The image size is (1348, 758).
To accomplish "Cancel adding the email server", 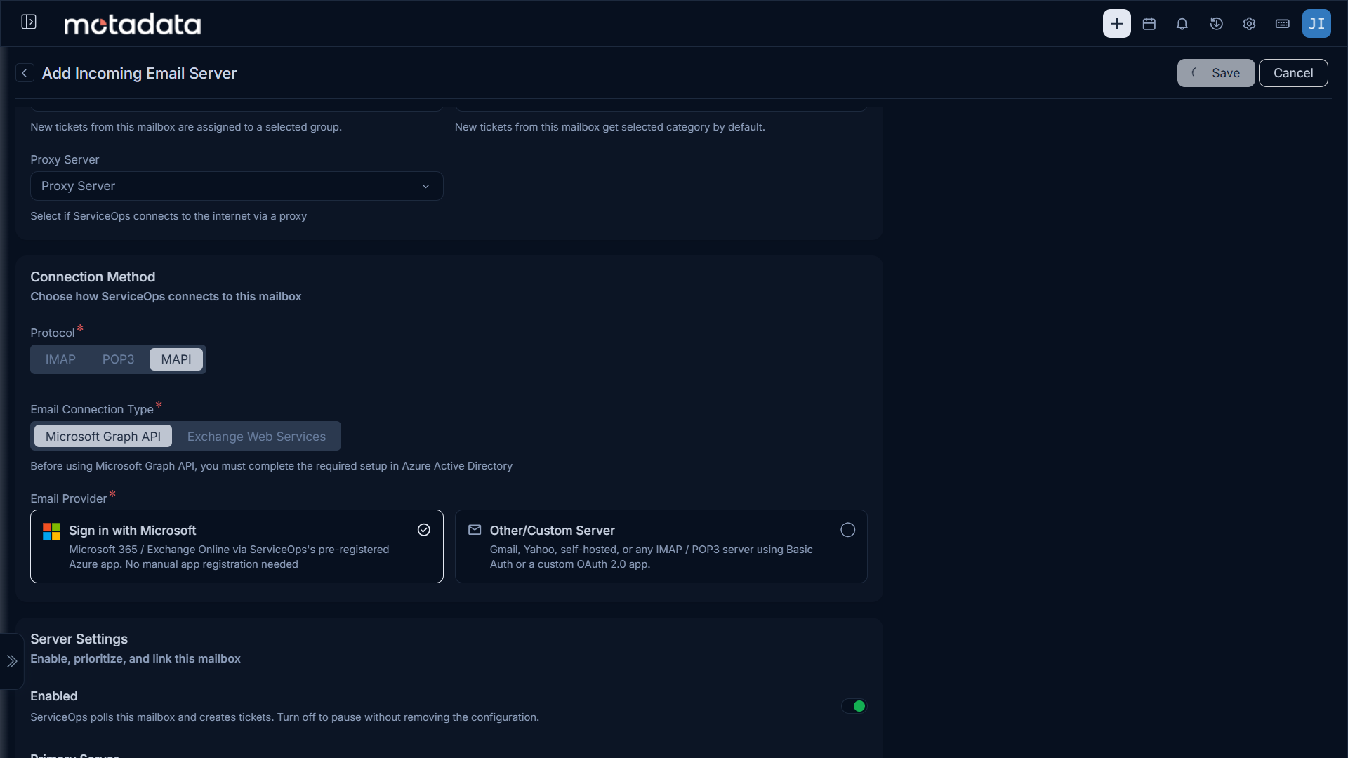I will (1293, 73).
